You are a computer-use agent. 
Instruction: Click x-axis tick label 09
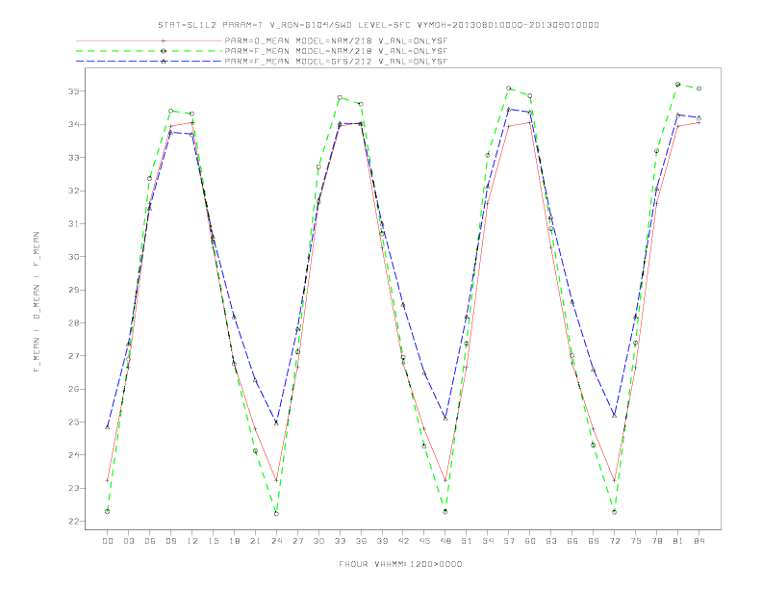pos(170,541)
